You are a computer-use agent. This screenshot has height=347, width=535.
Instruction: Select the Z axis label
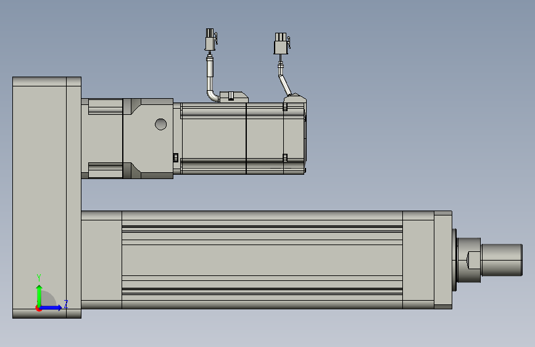(x=66, y=304)
